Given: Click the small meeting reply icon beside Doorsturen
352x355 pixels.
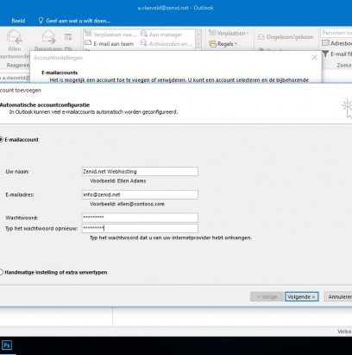Looking at the screenshot, I should 68,36.
